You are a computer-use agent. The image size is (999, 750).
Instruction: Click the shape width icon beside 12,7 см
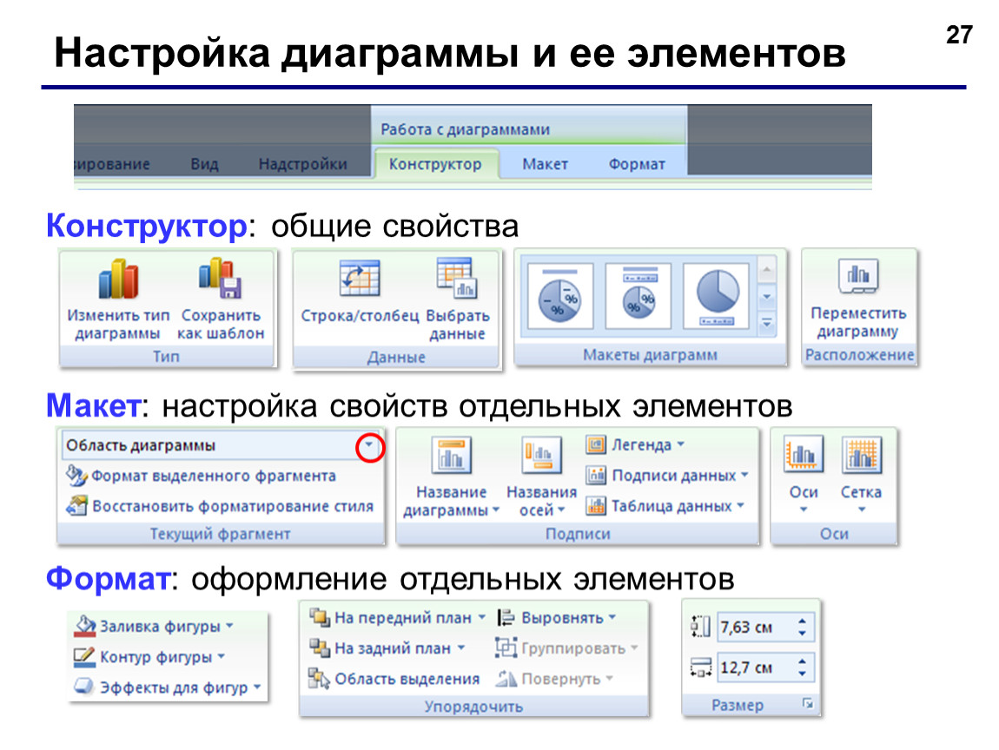(701, 668)
